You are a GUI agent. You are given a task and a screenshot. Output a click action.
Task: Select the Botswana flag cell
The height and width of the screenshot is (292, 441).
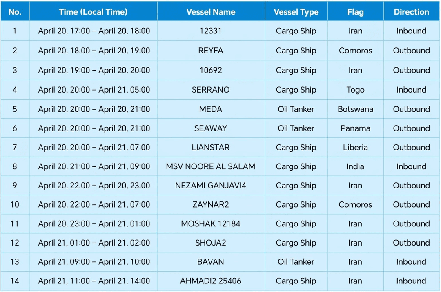tap(355, 109)
